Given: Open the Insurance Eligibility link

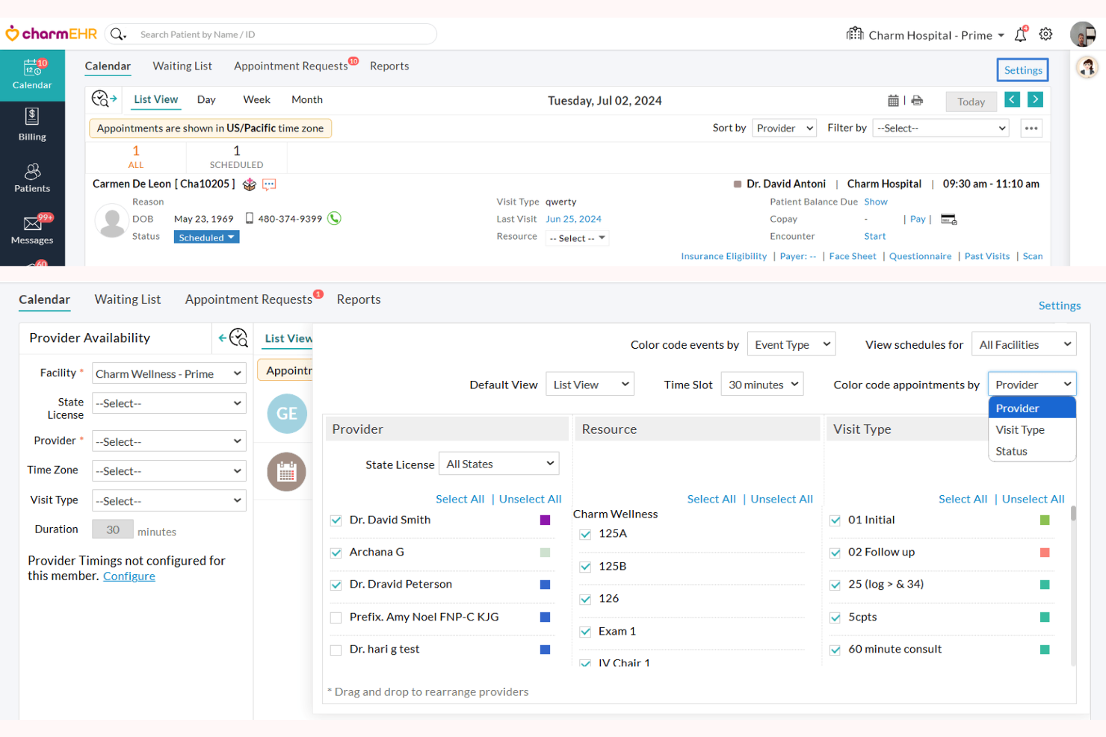Looking at the screenshot, I should point(723,255).
